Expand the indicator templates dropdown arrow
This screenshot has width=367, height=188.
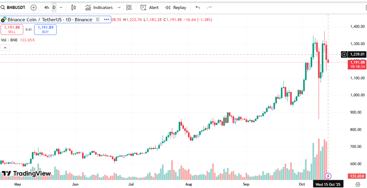click(119, 8)
